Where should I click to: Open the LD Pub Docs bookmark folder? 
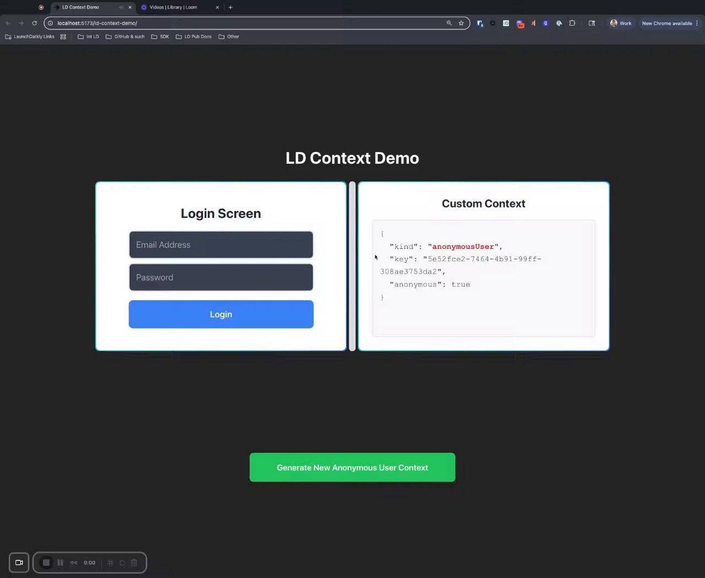(193, 37)
